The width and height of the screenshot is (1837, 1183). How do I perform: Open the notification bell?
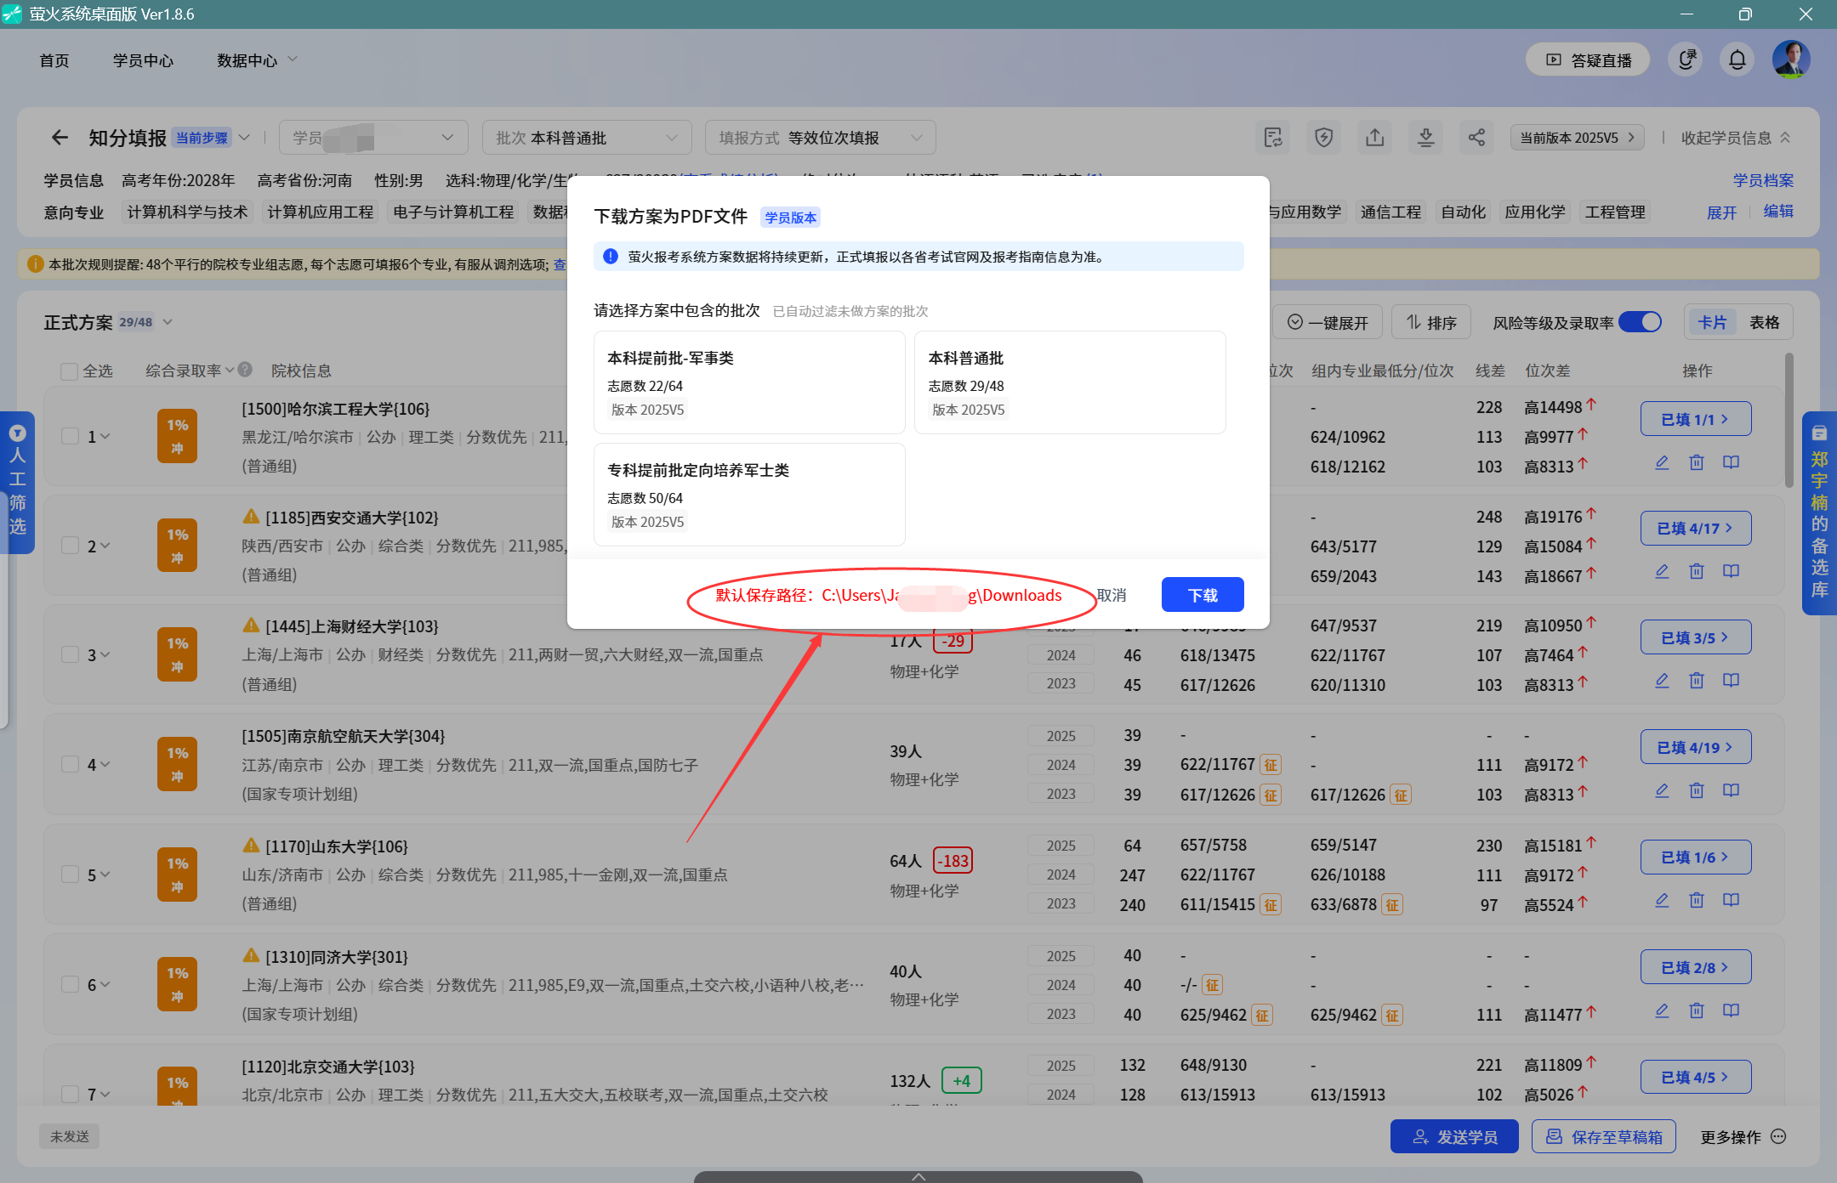pos(1737,59)
